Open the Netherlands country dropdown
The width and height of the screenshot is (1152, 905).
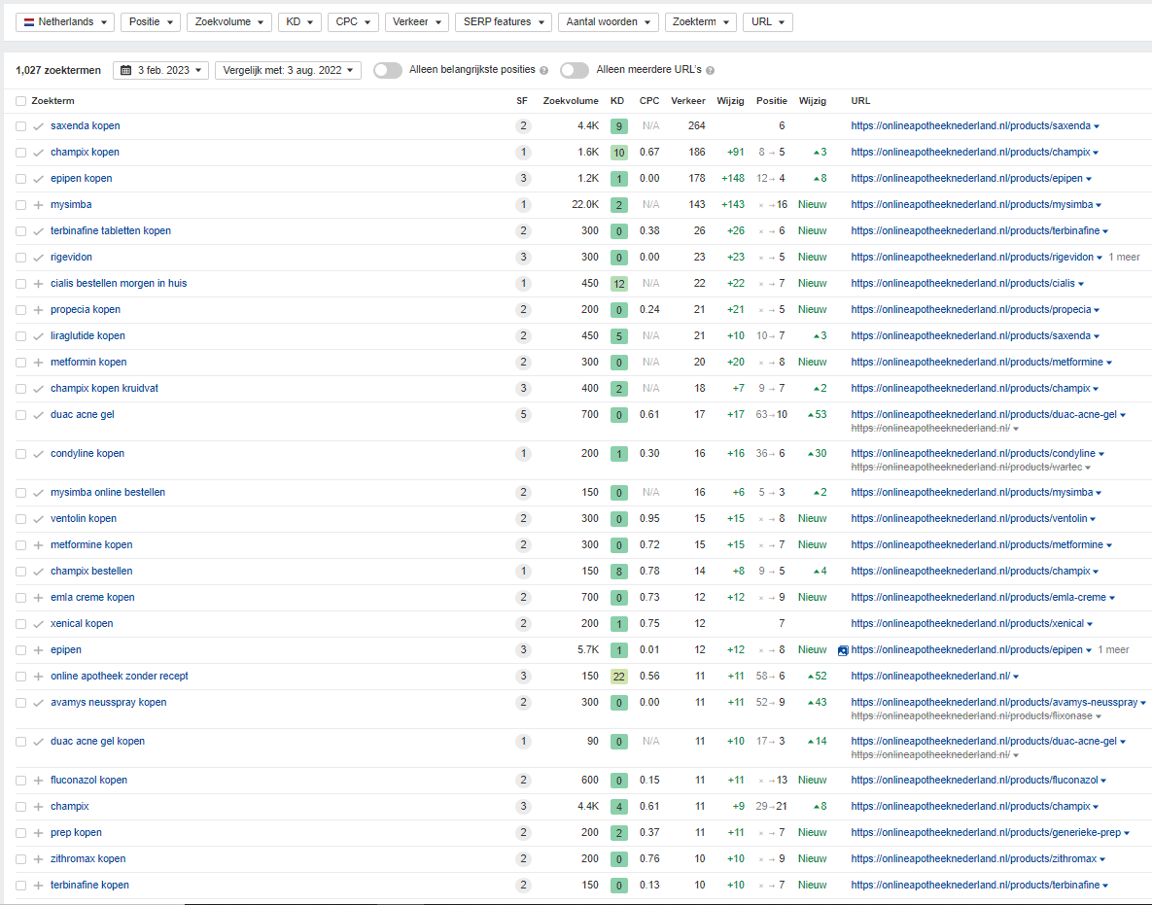[x=65, y=22]
